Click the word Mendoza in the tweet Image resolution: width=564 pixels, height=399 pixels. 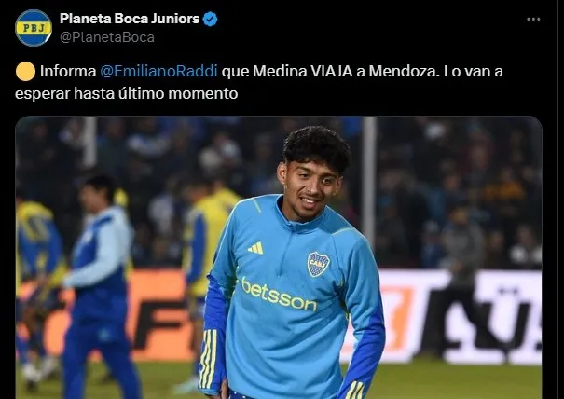[405, 71]
